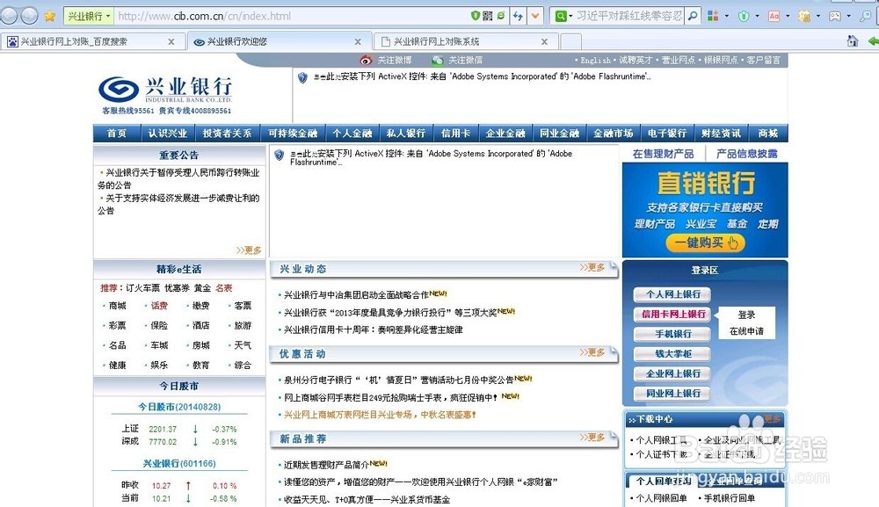This screenshot has width=879, height=507.
Task: Click the home icon on the tab bar
Action: (x=853, y=41)
